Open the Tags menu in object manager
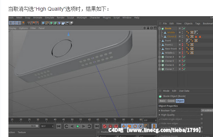This screenshot has height=137, width=213. [x=198, y=24]
